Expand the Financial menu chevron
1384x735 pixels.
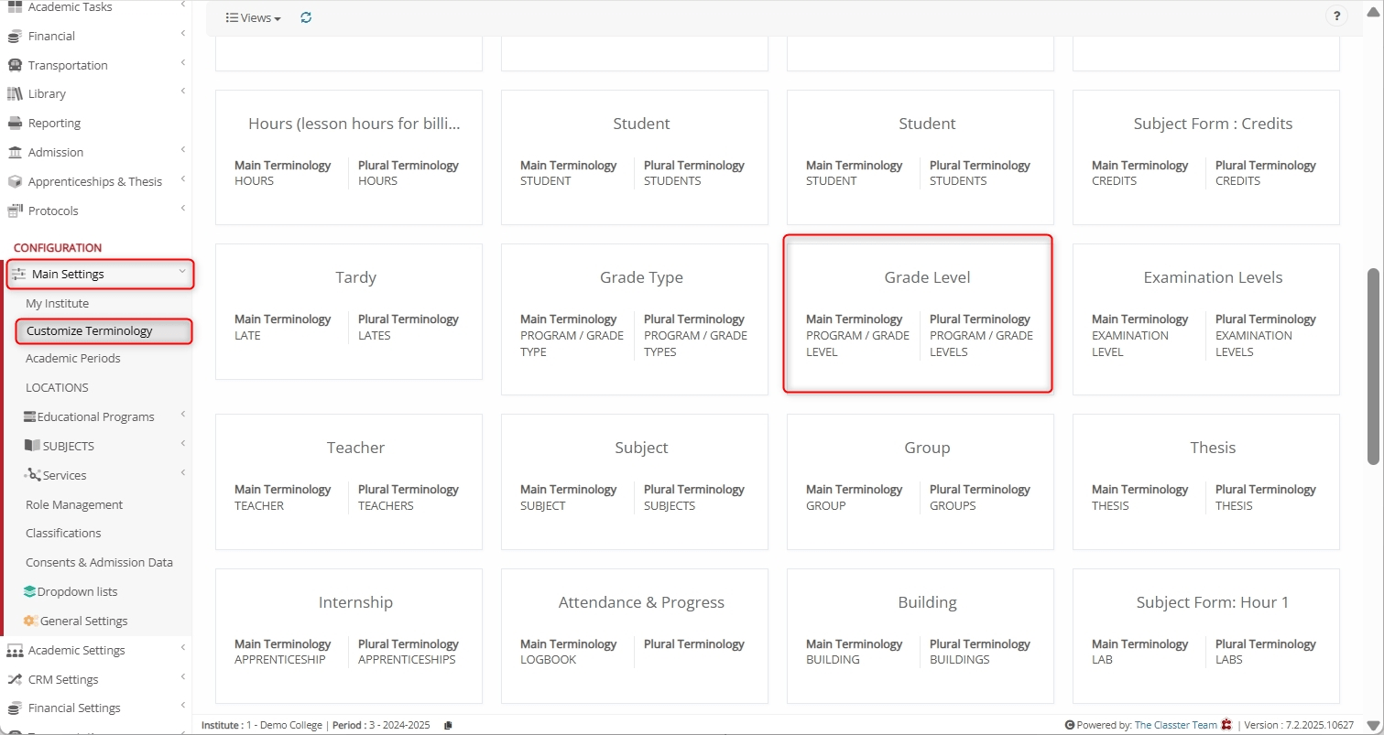(182, 35)
